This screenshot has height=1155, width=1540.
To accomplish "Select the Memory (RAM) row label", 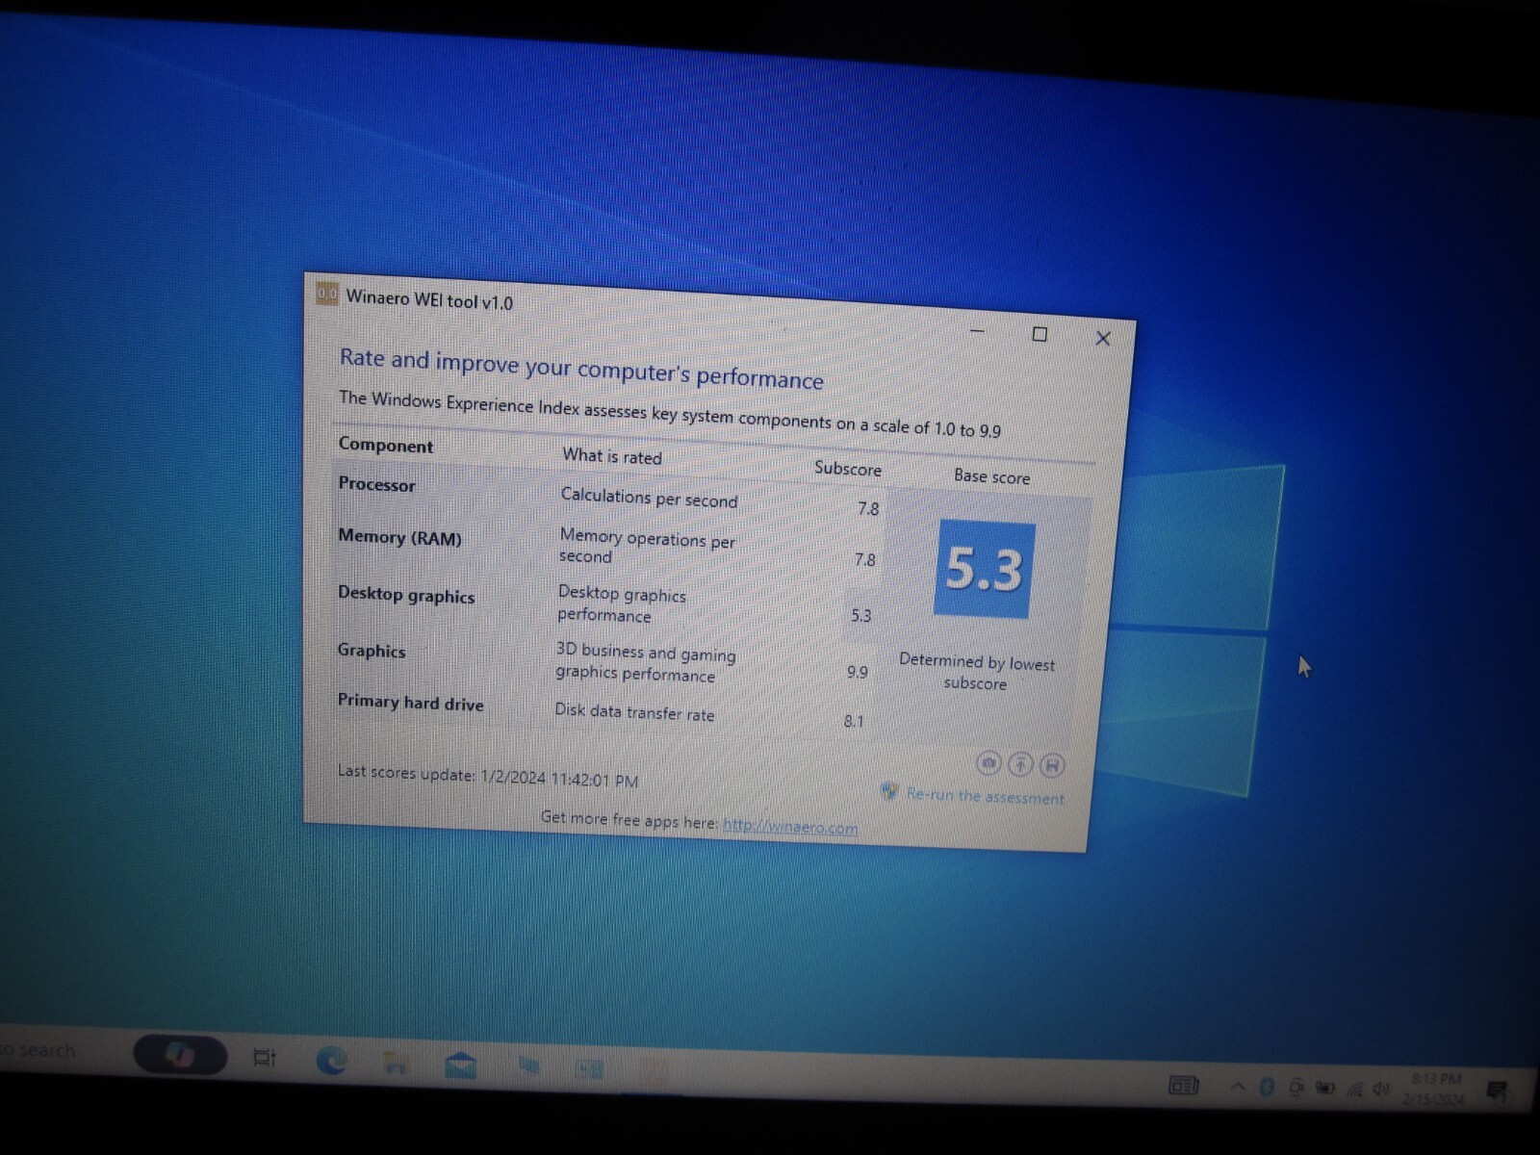I will [399, 537].
